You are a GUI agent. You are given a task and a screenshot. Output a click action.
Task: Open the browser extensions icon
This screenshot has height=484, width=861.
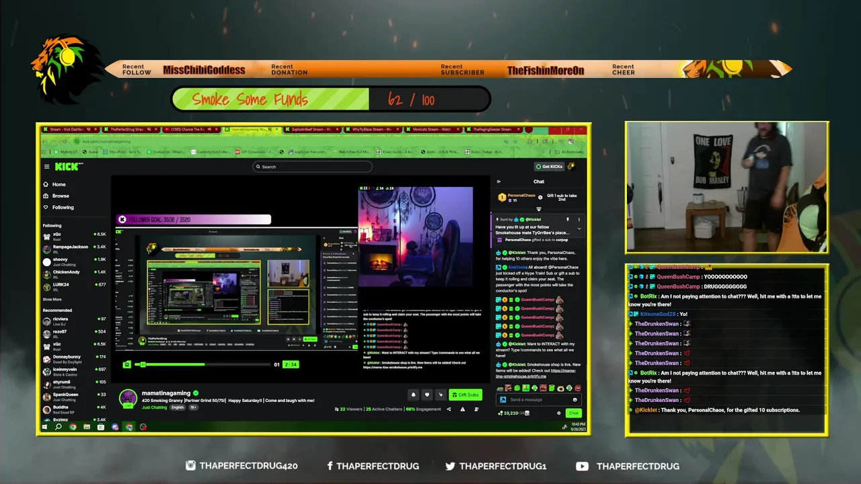pos(530,141)
